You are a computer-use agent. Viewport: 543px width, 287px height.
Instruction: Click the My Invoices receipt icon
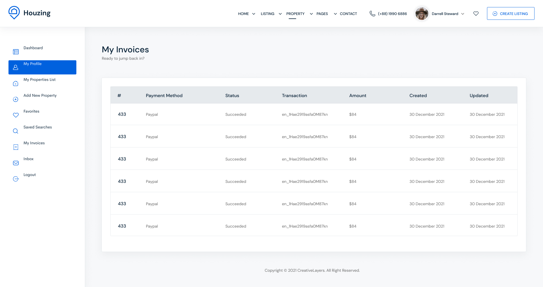16,147
